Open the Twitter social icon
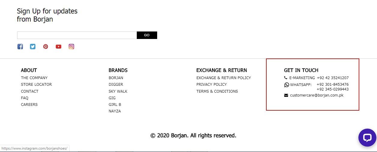This screenshot has height=152, width=377. tap(33, 46)
